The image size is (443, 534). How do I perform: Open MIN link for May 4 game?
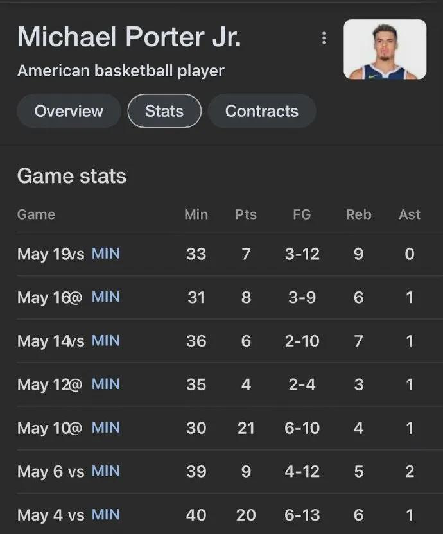106,515
